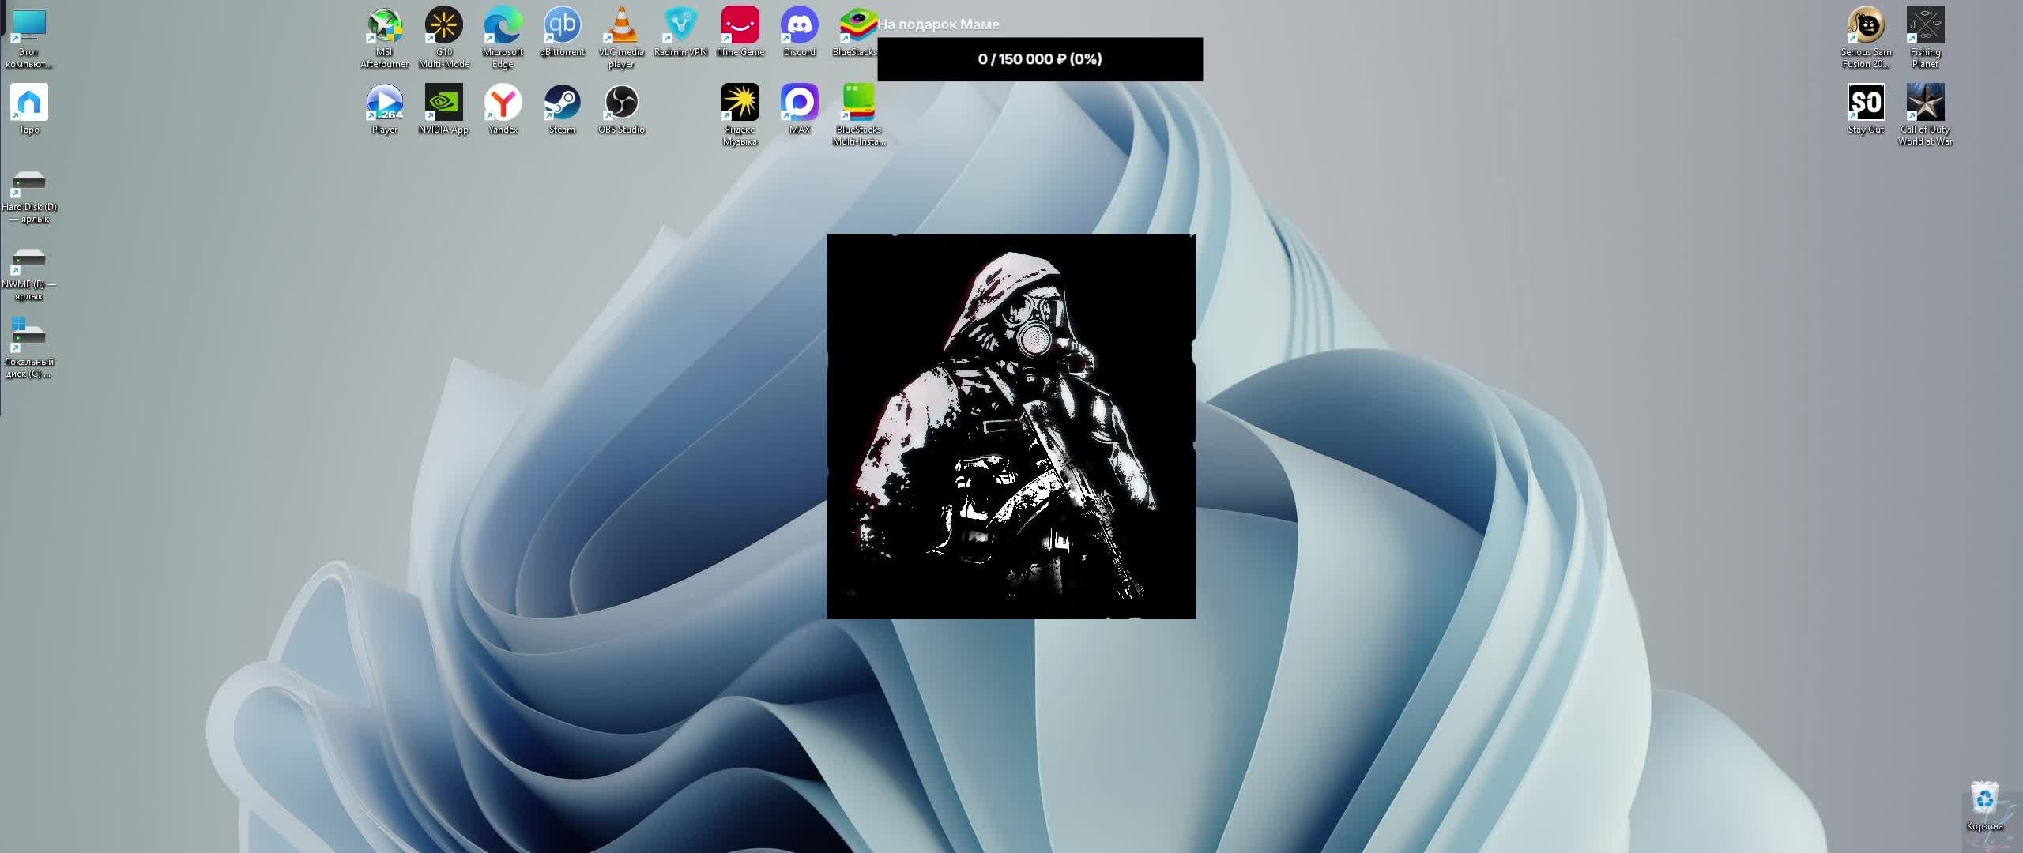Select the OBS Studio icon
Viewport: 2023px width, 853px height.
point(621,103)
